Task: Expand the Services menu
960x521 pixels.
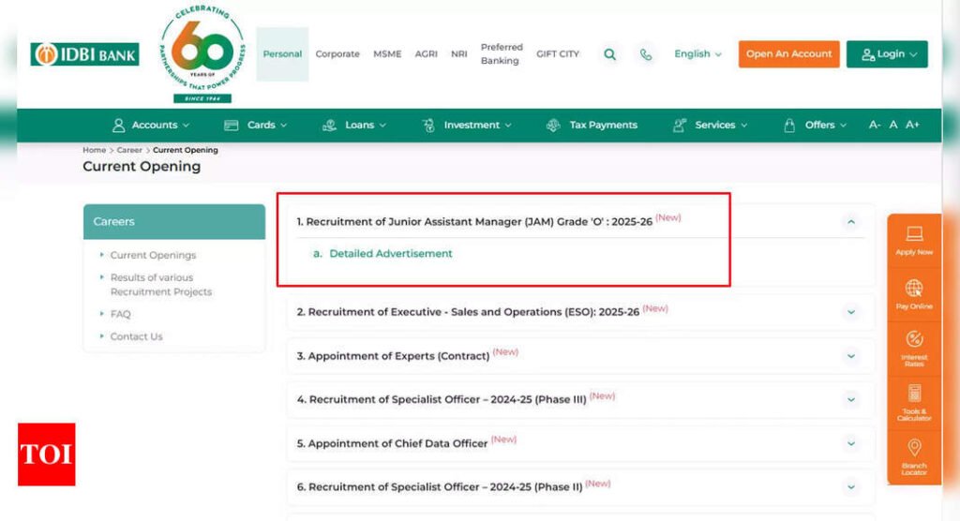Action: (711, 125)
